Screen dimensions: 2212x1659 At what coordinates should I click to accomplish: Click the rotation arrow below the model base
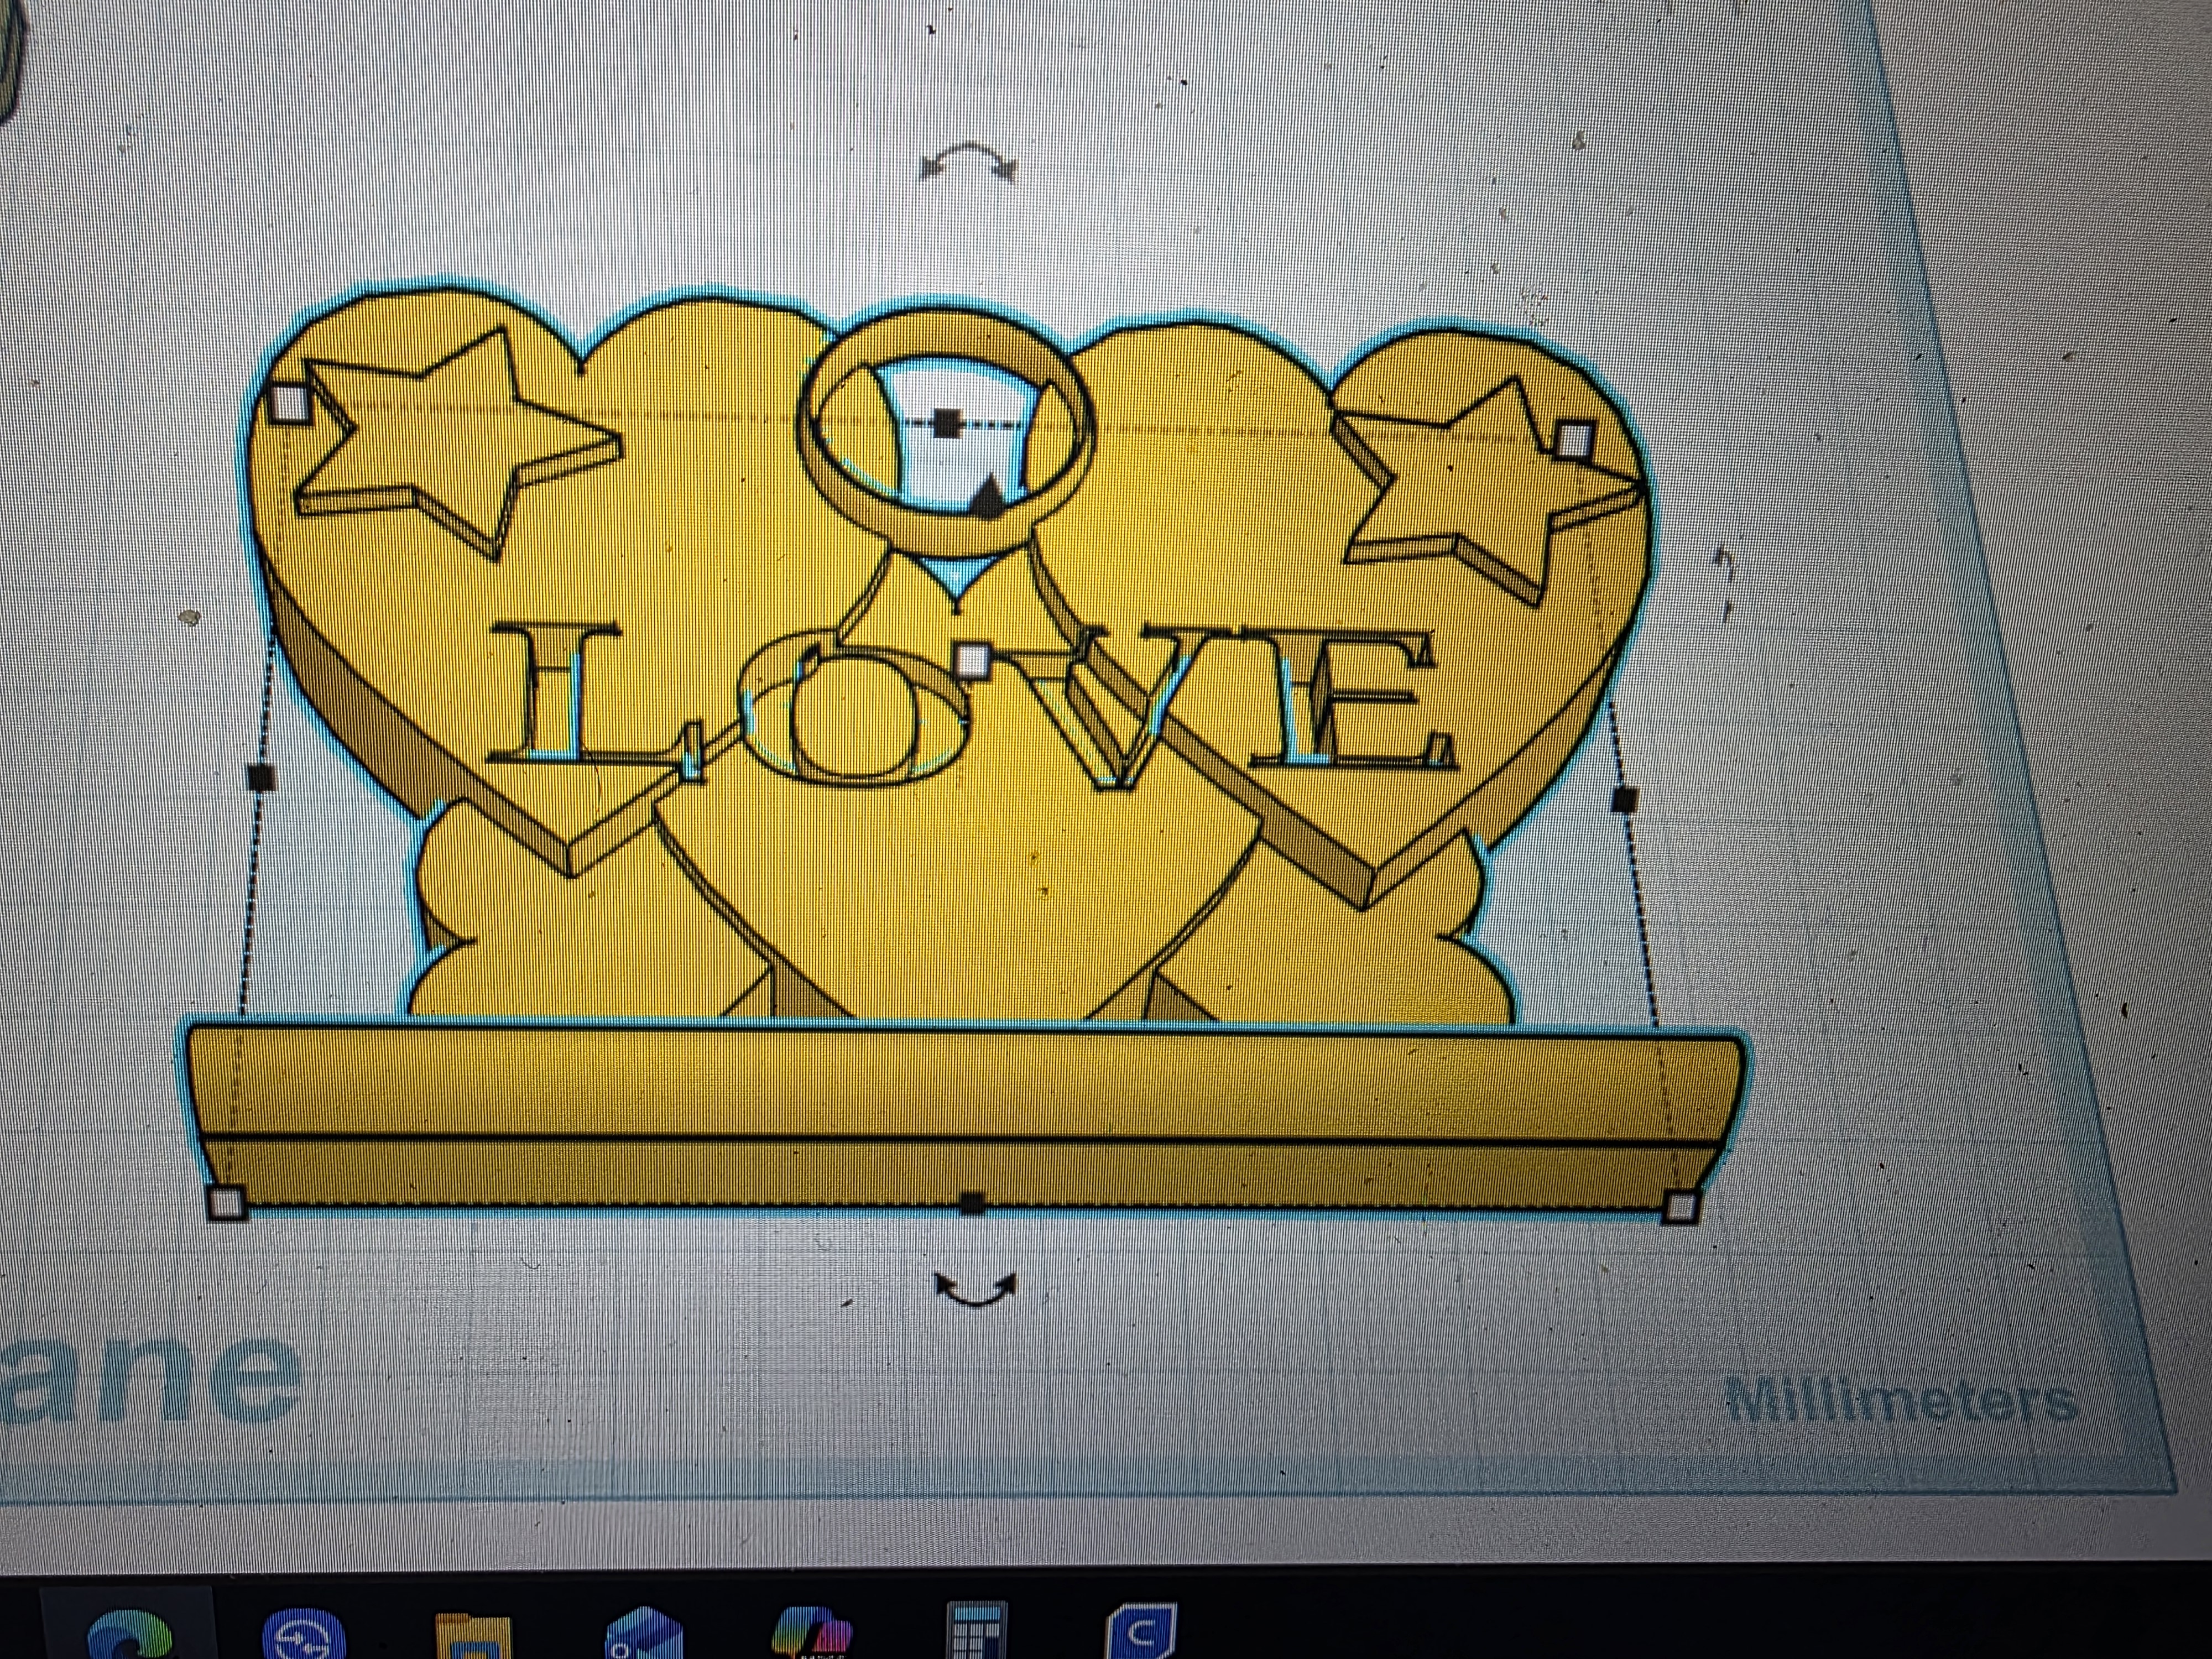974,1290
